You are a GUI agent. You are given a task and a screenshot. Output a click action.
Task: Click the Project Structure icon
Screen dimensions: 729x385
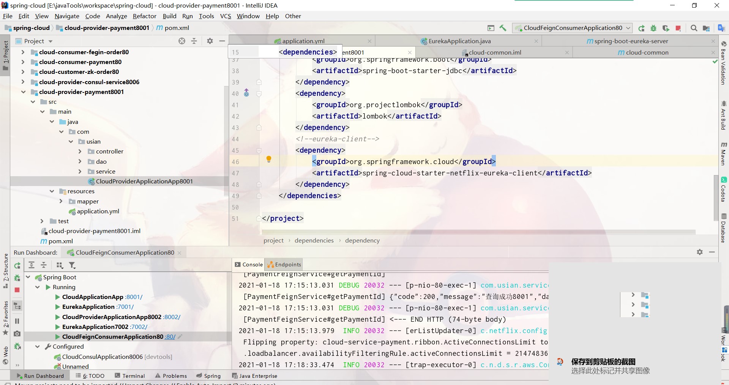(706, 28)
